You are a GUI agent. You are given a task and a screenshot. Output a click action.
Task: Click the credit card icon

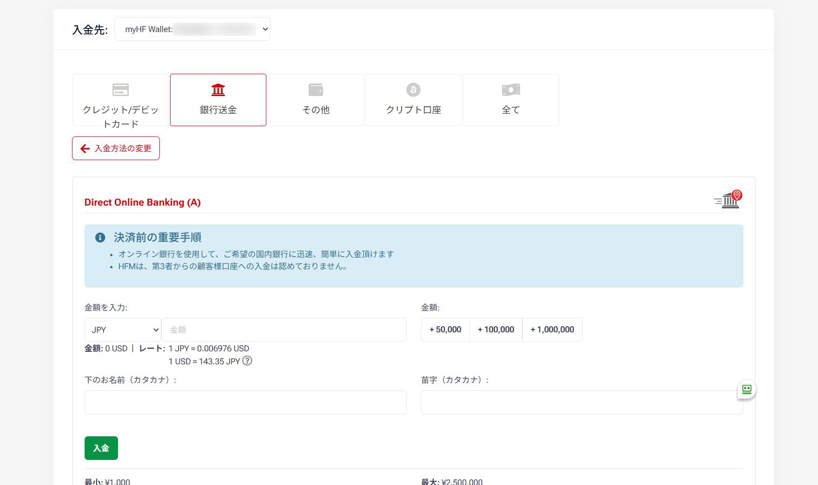120,90
